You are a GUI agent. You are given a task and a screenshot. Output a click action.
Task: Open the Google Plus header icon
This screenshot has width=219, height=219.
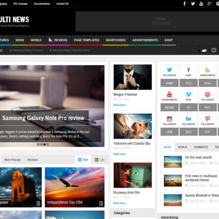click(x=210, y=4)
